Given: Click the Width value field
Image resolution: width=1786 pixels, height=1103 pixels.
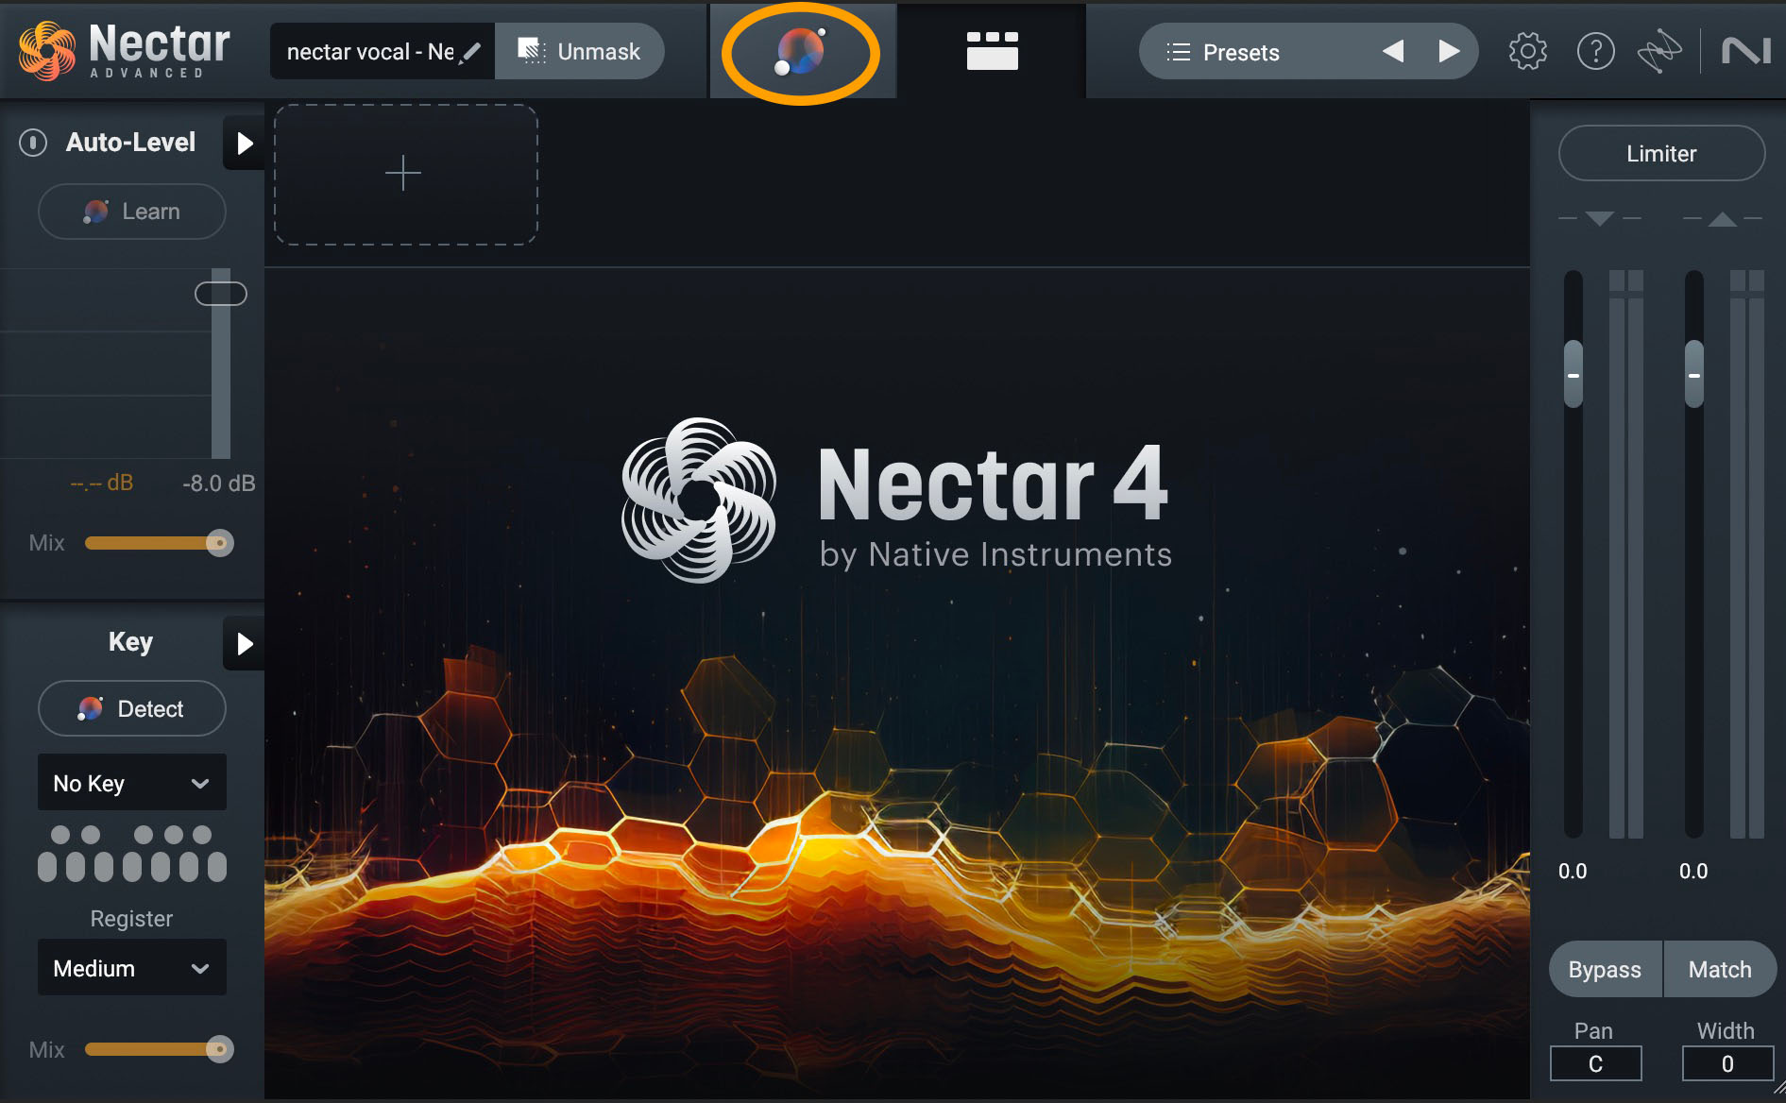Looking at the screenshot, I should (x=1726, y=1063).
